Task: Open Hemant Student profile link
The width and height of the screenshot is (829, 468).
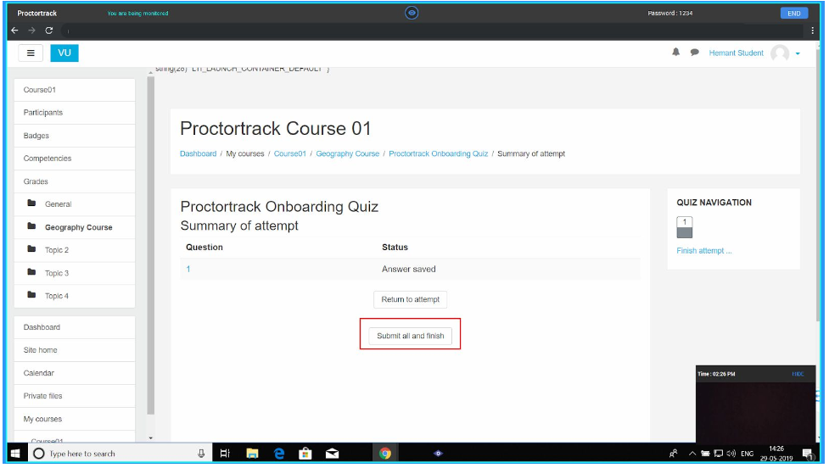Action: 736,53
